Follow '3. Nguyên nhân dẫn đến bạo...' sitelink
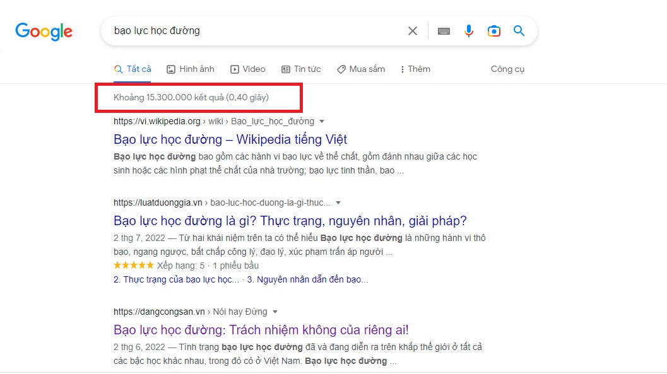The height and width of the screenshot is (374, 667). (x=307, y=279)
